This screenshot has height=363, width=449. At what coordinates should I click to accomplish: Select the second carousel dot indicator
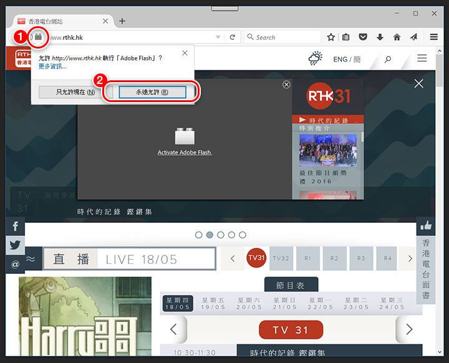click(210, 235)
